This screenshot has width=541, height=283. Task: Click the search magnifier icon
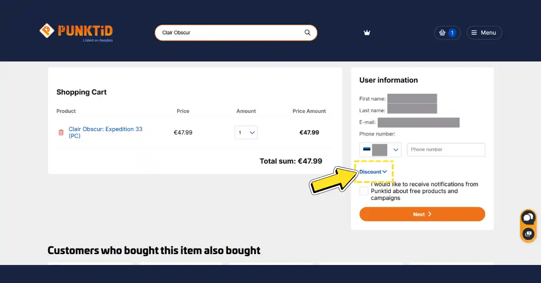(307, 32)
